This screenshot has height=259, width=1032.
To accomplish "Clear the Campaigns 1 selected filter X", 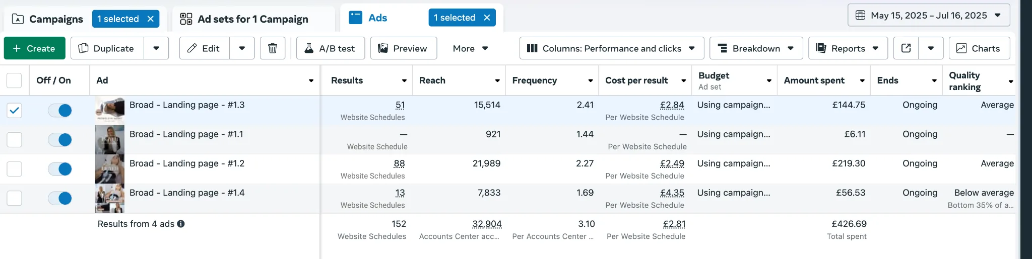I will click(x=150, y=19).
